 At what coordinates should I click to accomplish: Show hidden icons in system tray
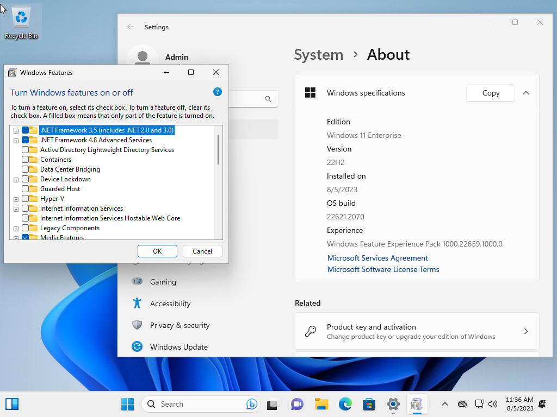445,404
